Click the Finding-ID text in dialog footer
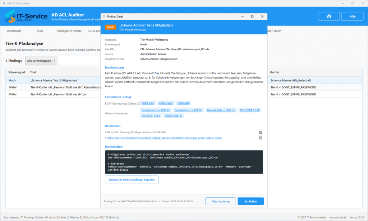The image size is (368, 221). click(x=130, y=201)
